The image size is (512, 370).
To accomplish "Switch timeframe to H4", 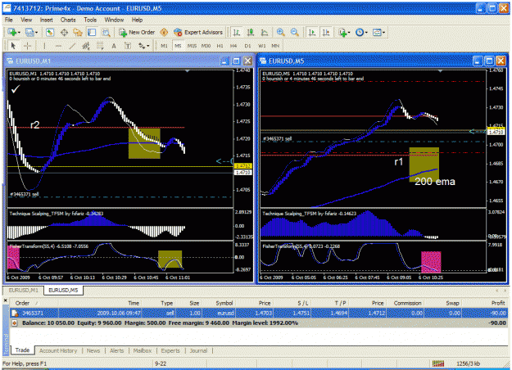I will click(233, 46).
